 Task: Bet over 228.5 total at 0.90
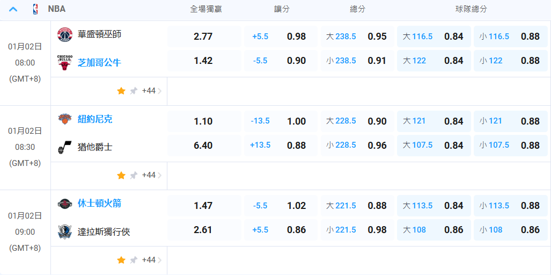[x=357, y=121]
